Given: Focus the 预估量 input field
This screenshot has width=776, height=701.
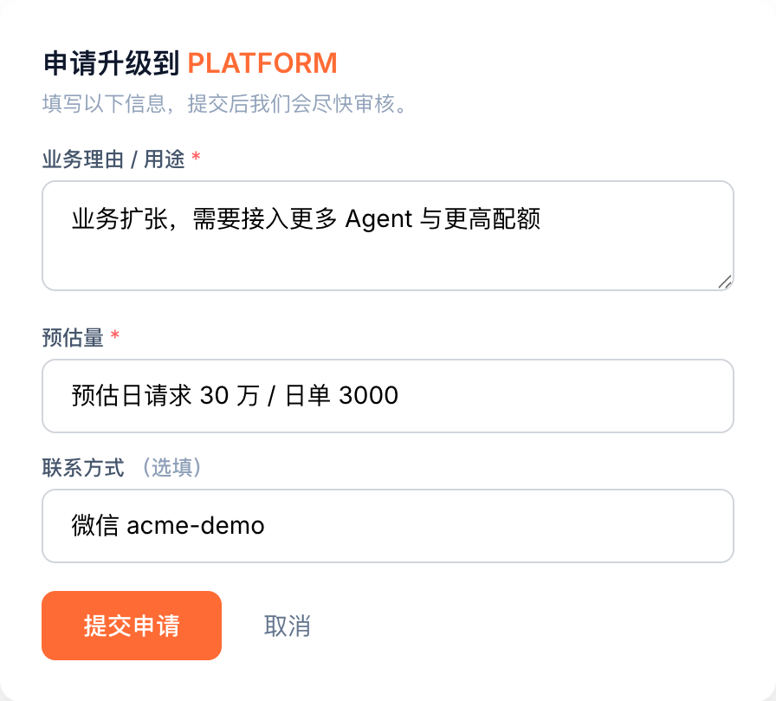Looking at the screenshot, I should (387, 396).
